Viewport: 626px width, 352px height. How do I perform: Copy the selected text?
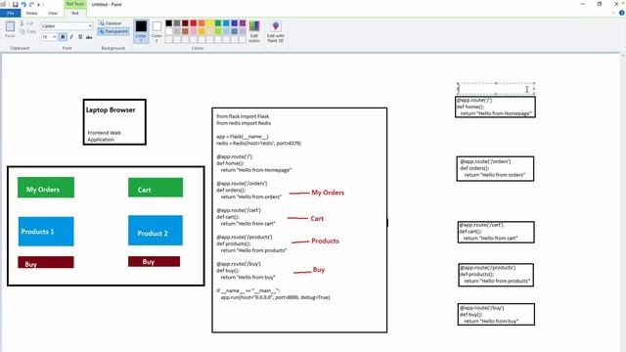coord(27,31)
